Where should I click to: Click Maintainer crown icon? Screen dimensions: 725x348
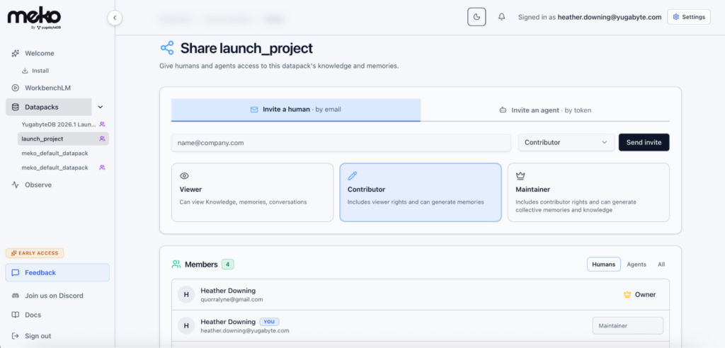pyautogui.click(x=520, y=175)
